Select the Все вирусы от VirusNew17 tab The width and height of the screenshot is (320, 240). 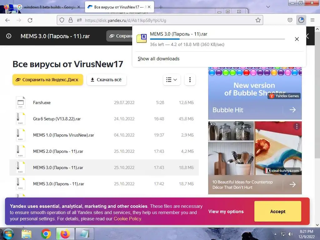[119, 7]
